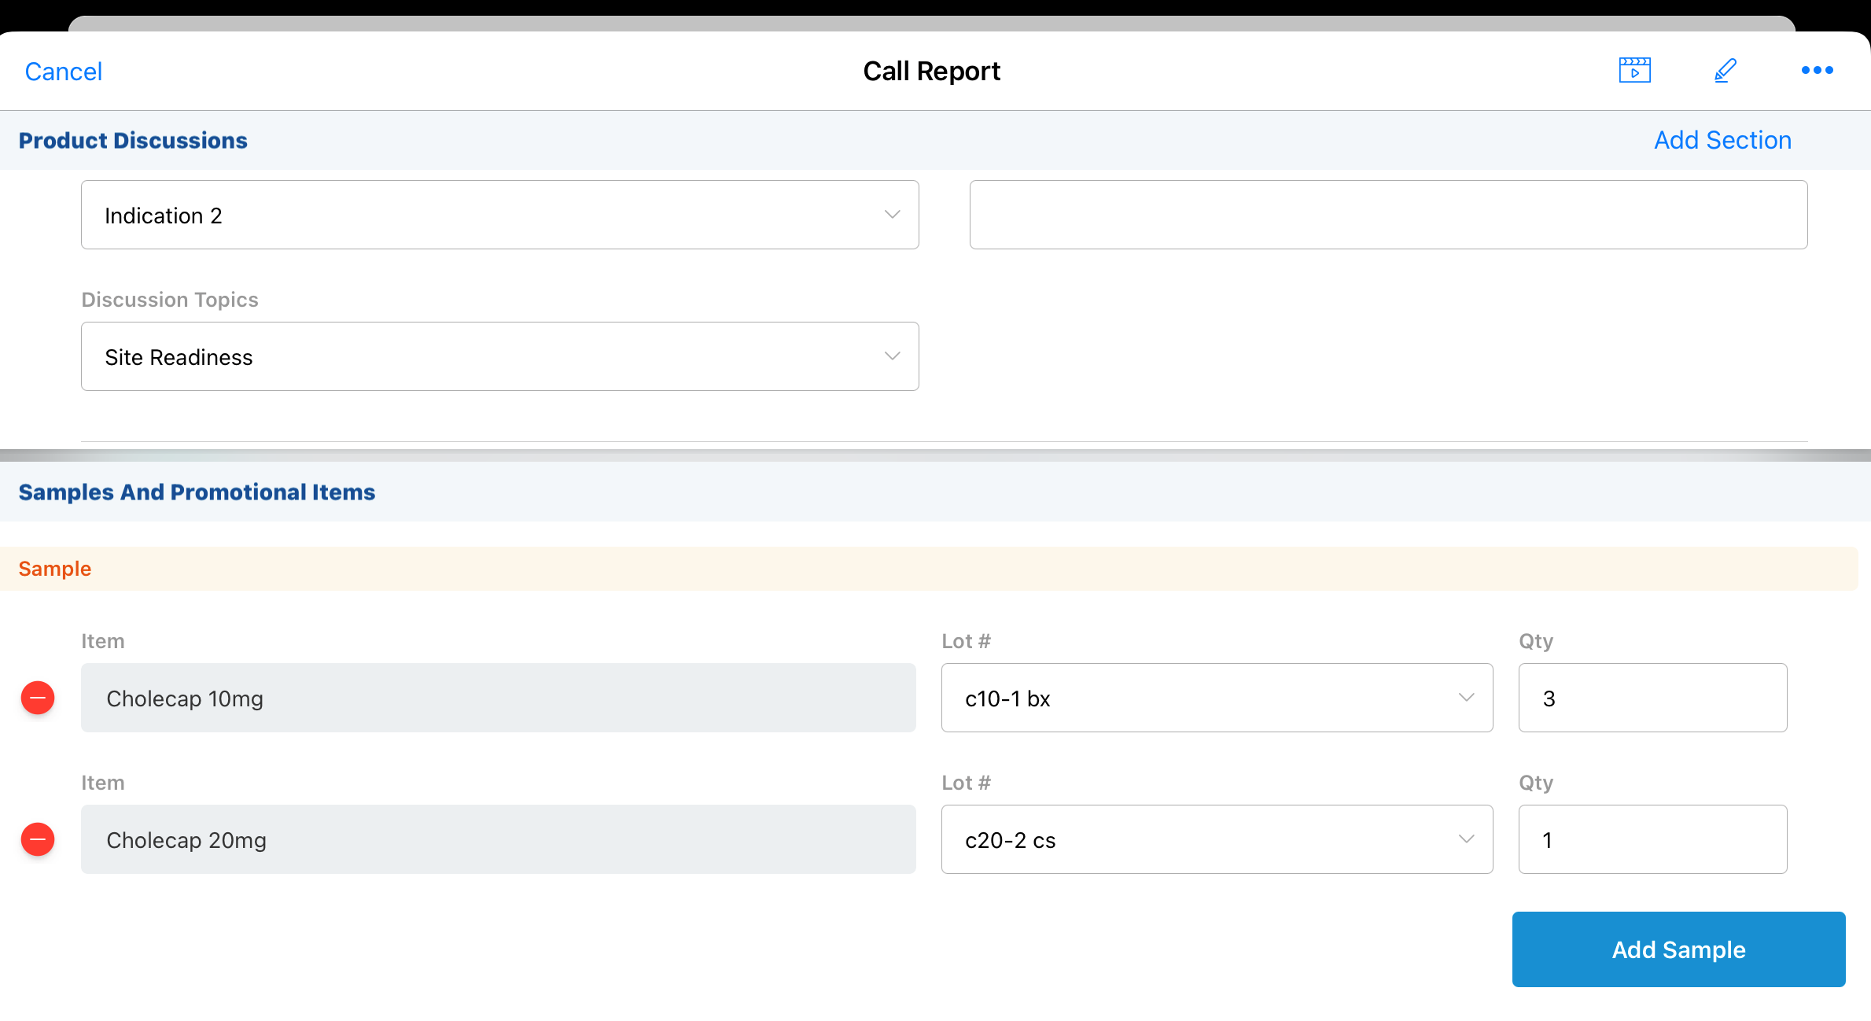Edit the Qty field showing 1
Image resolution: width=1871 pixels, height=1021 pixels.
(1652, 839)
